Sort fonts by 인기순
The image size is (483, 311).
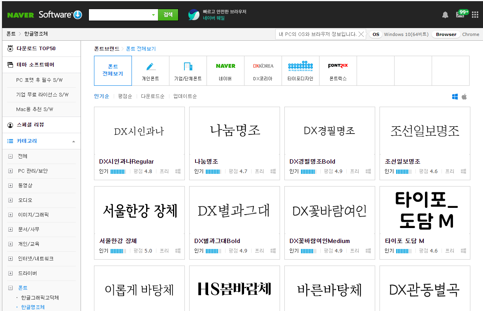[101, 96]
